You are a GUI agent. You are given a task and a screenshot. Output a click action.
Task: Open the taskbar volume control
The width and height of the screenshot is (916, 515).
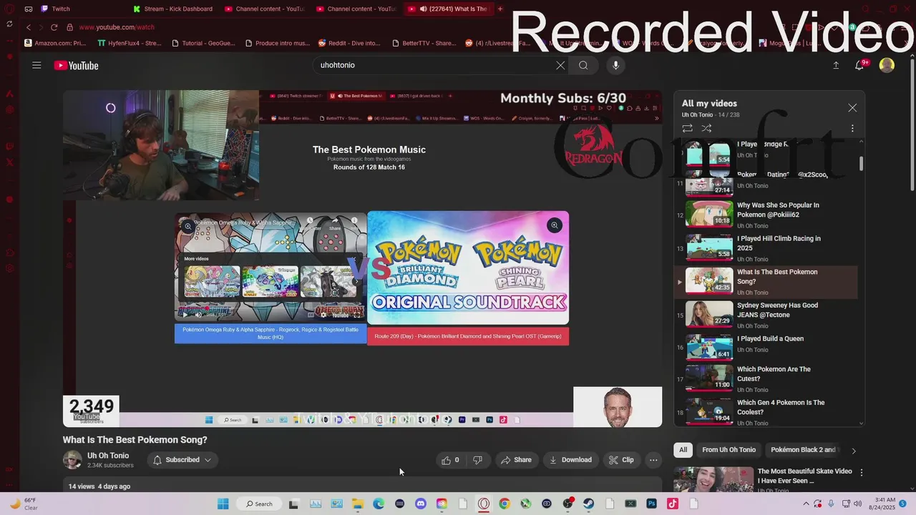859,504
